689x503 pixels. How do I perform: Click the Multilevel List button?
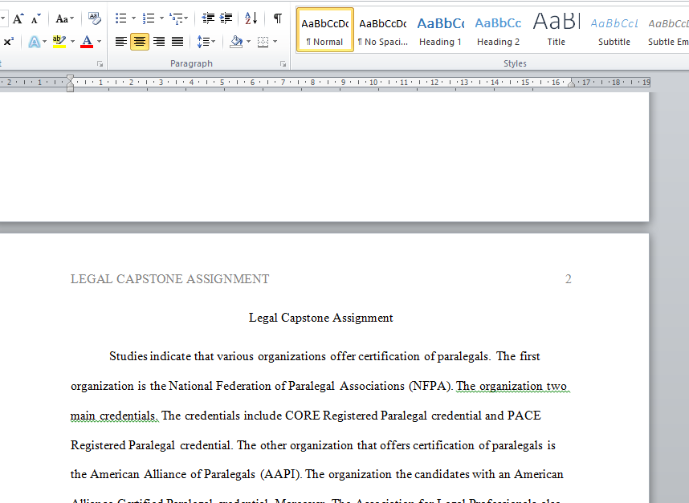pyautogui.click(x=178, y=18)
